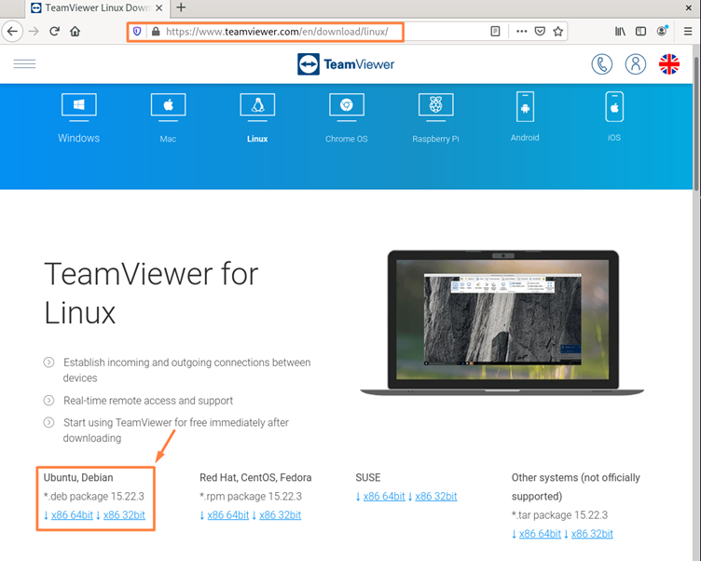This screenshot has width=701, height=561.
Task: Close the browser window
Action: tap(689, 7)
